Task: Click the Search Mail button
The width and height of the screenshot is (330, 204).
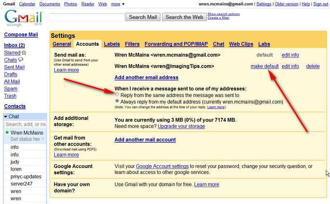Action: pos(143,17)
